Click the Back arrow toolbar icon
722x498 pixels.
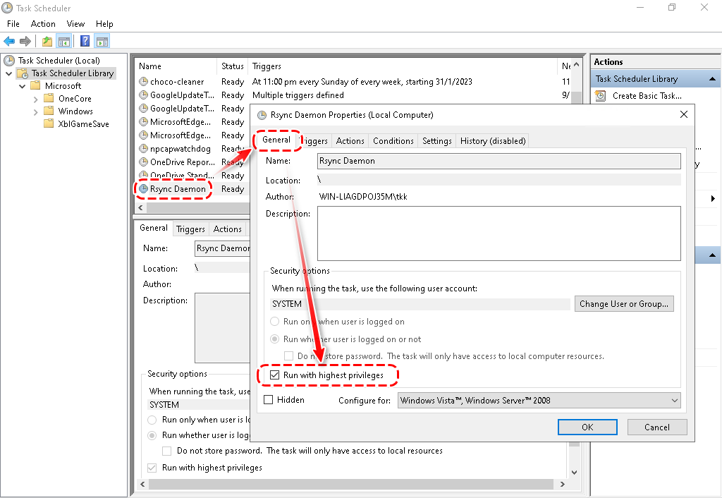click(9, 41)
